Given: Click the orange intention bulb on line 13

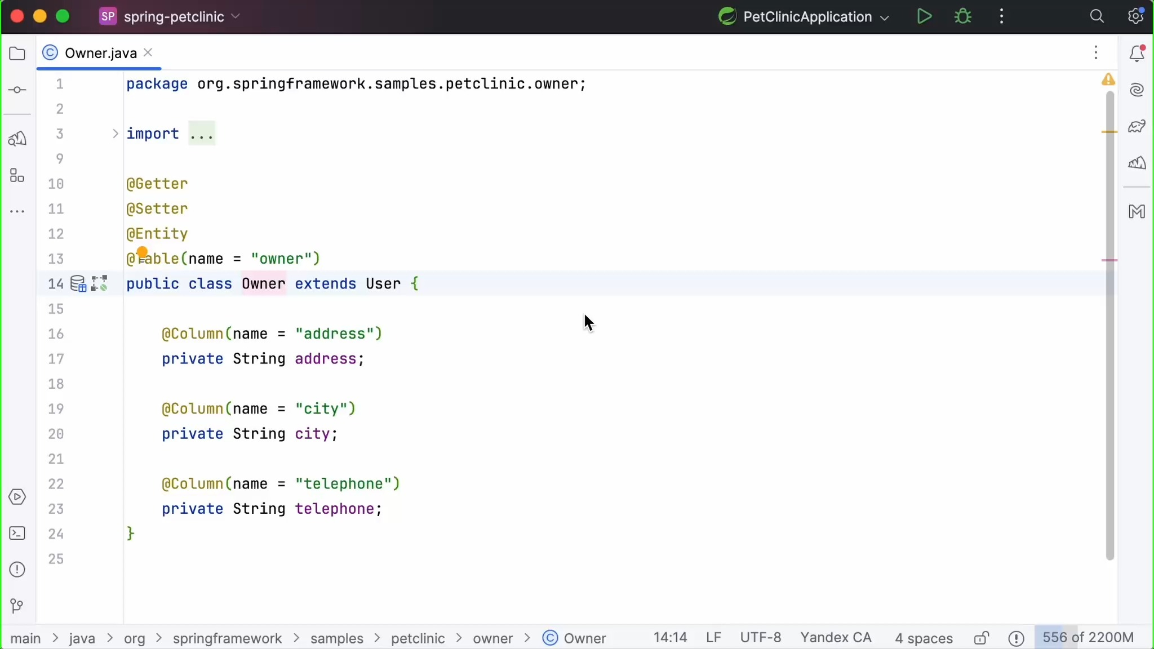Looking at the screenshot, I should point(142,252).
